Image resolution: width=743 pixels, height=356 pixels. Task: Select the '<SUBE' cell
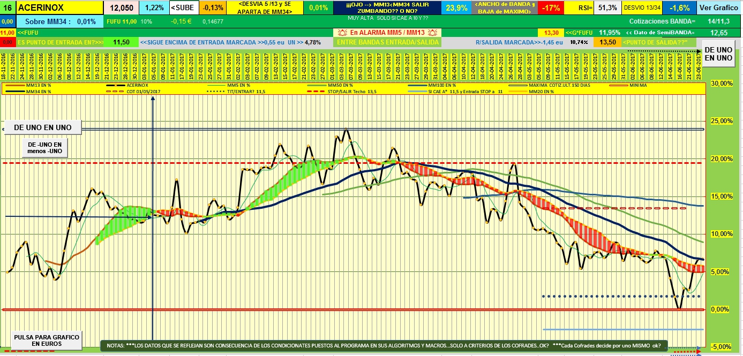click(184, 8)
